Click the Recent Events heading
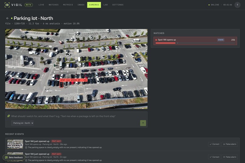This screenshot has width=245, height=163. (x=15, y=134)
